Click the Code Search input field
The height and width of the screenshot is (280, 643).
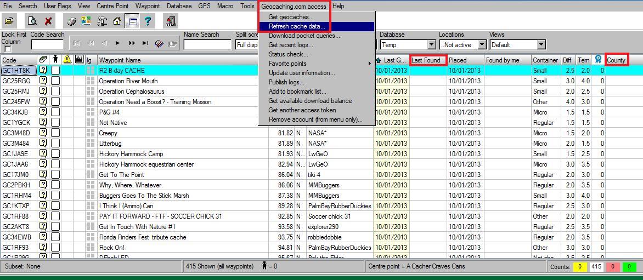tap(47, 44)
